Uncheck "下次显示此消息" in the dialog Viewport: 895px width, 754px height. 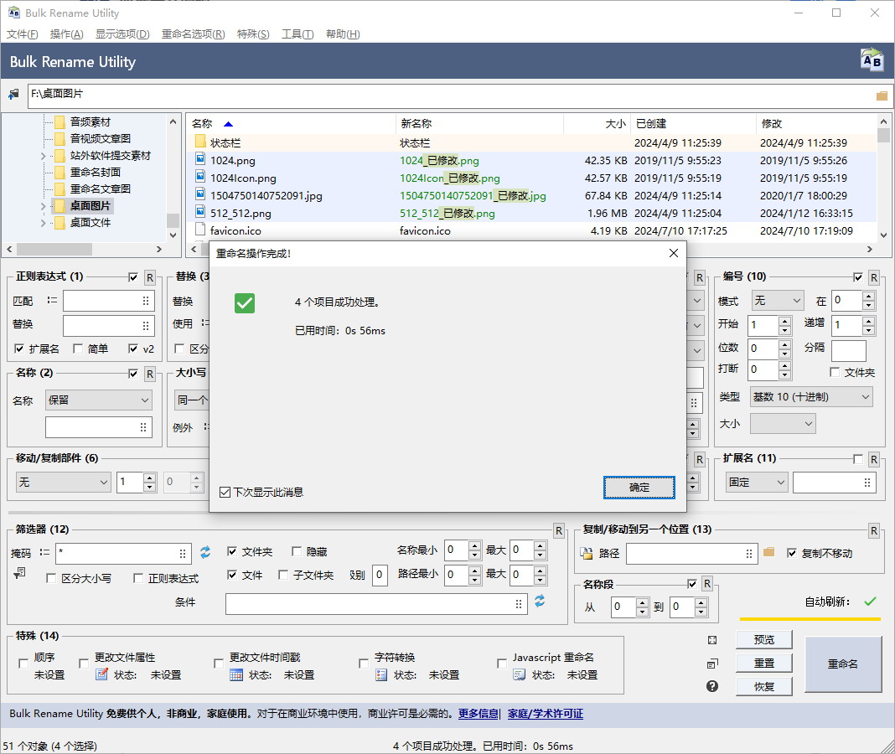click(225, 492)
